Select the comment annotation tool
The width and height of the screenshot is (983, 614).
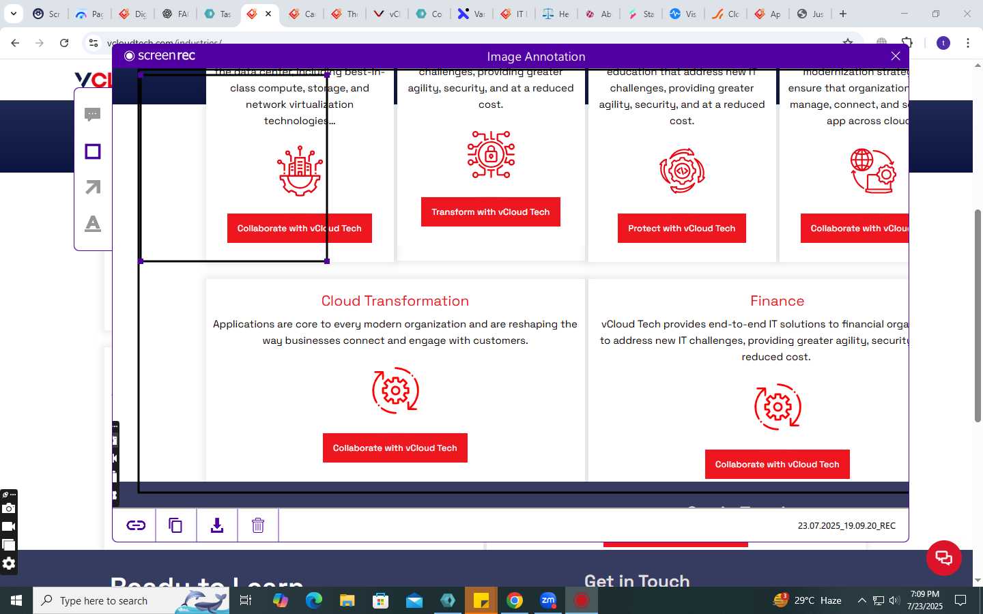coord(93,115)
